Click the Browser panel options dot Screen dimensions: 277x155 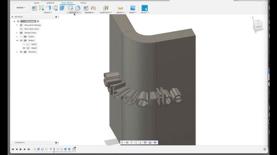click(56, 17)
